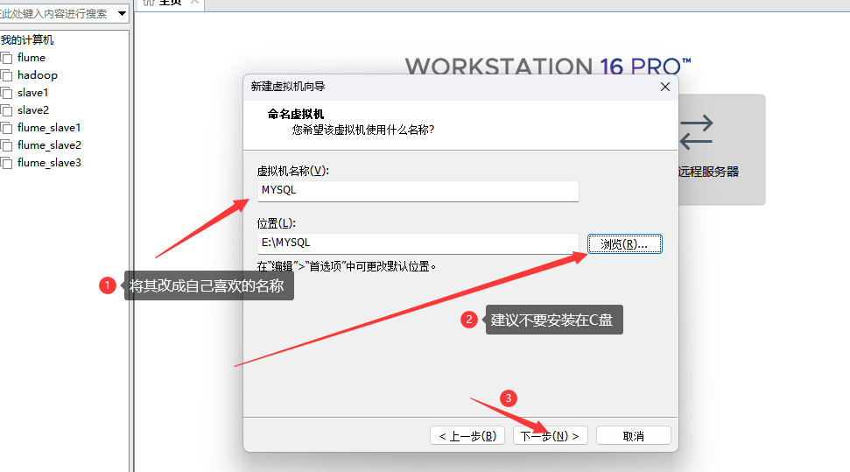Screen dimensions: 850x472
Task: Click the 浏览(R)... browse button
Action: 624,244
